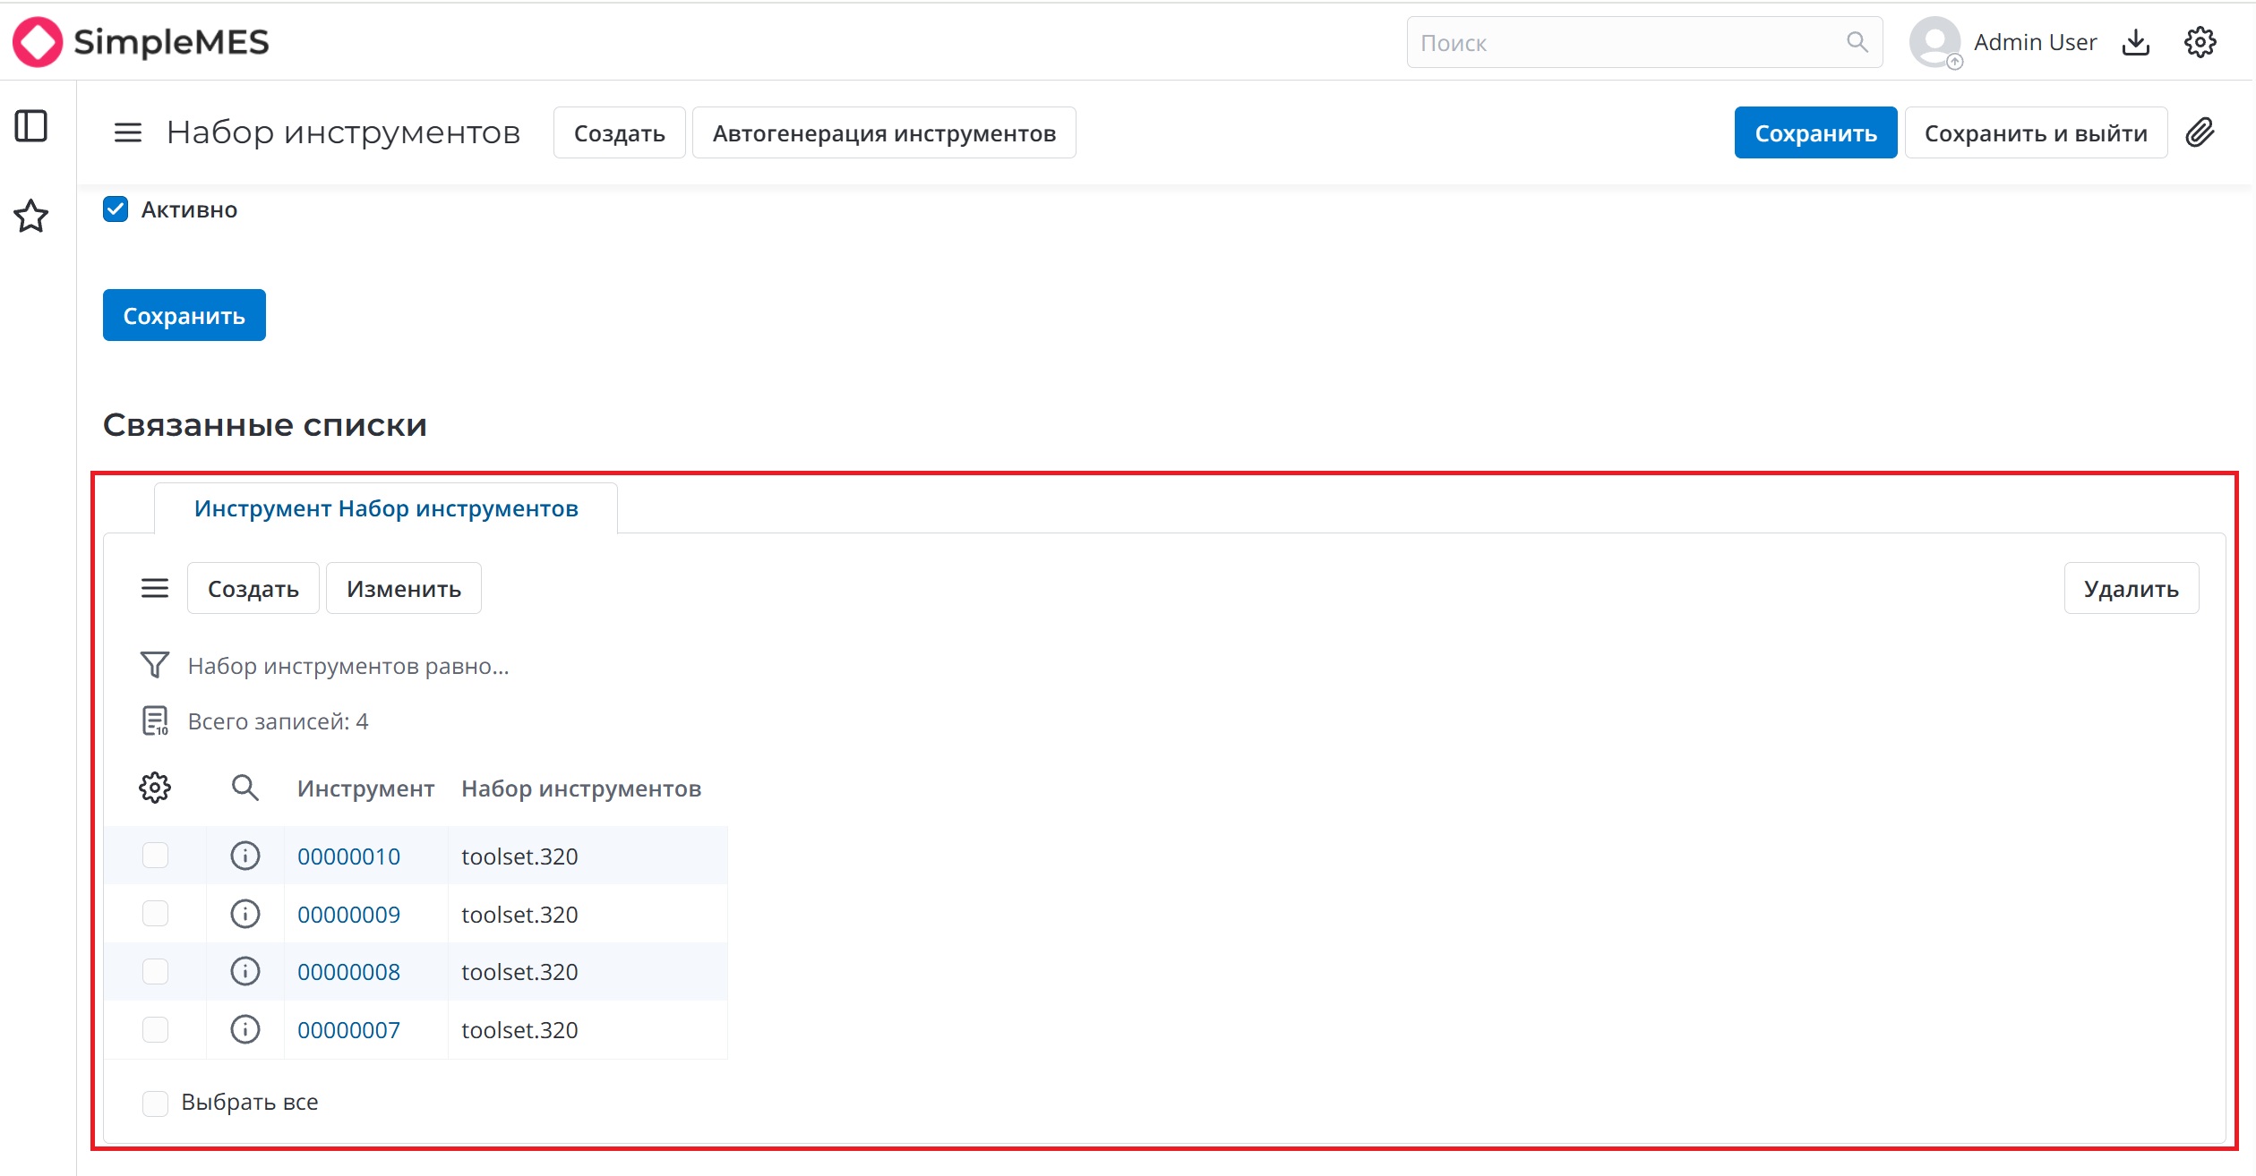
Task: Open the hamburger menu beside Набор инструментов title
Action: coord(128,132)
